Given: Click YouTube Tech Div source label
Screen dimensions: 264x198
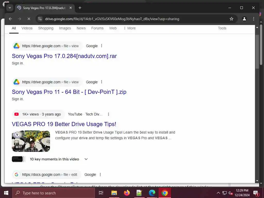Looking at the screenshot, I should (x=85, y=114).
